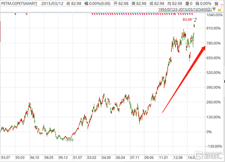The width and height of the screenshot is (225, 162).
Task: Click the 01.07 date label
Action: pyautogui.click(x=78, y=158)
